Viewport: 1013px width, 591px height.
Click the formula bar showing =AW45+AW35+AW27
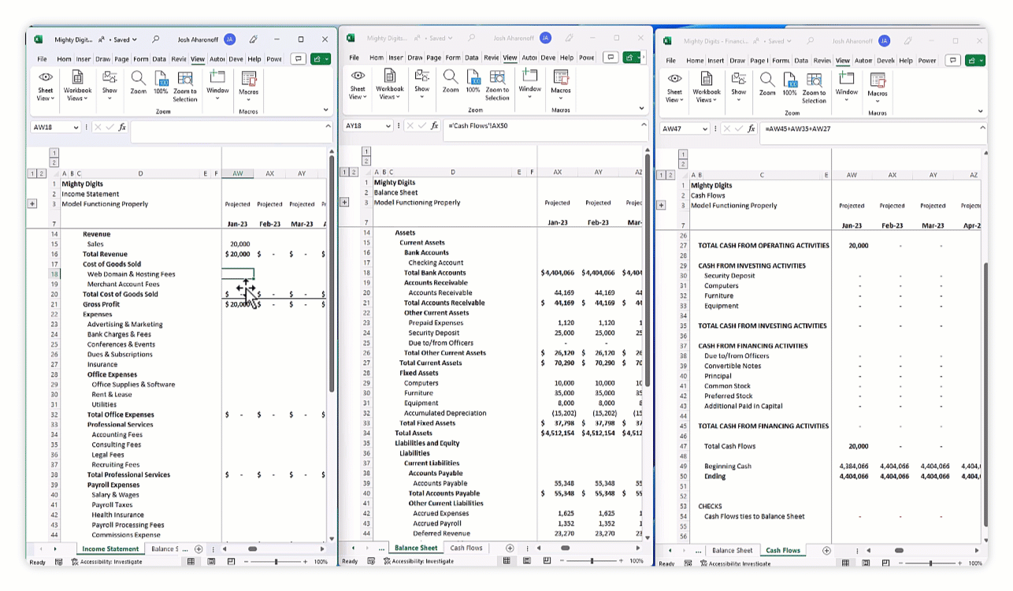click(x=866, y=128)
